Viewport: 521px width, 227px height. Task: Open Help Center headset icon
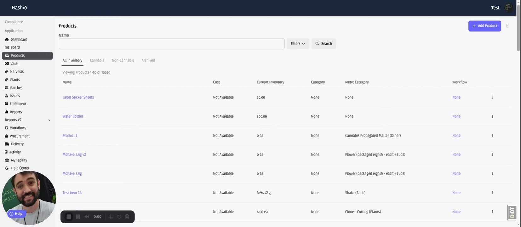coord(7,168)
